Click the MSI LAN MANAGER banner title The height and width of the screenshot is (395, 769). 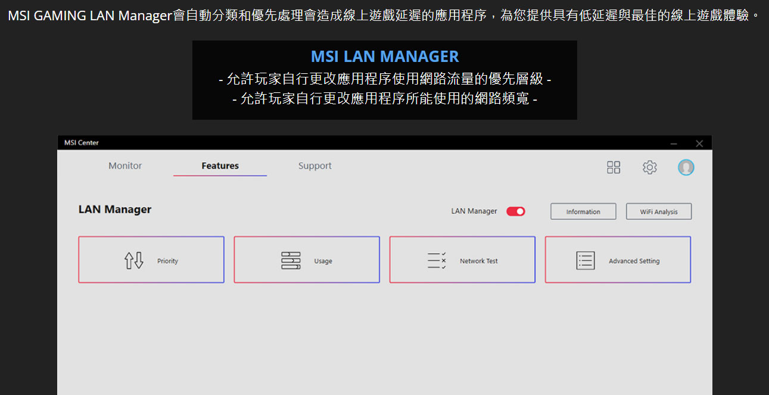point(385,57)
